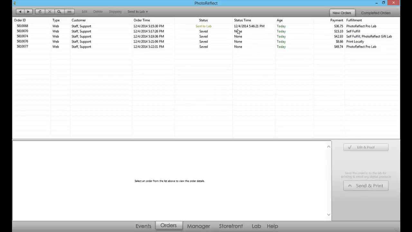This screenshot has height=232, width=412.
Task: Select order 5810074
Action: [x=206, y=36]
